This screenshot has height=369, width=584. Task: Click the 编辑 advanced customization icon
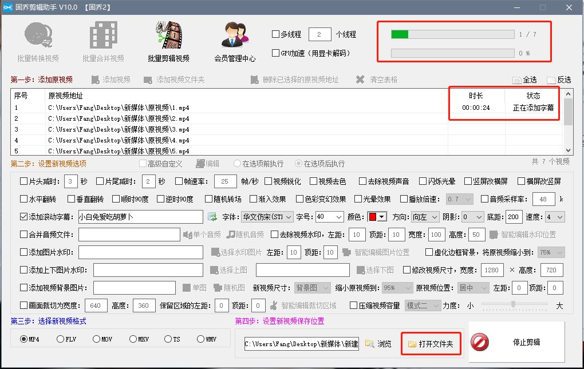200,164
